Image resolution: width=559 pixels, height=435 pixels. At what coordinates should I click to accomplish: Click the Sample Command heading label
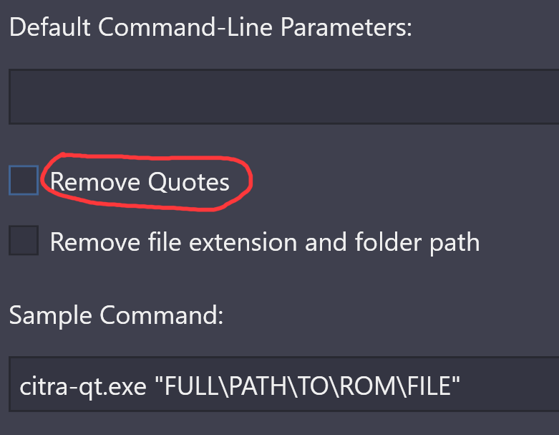pos(116,316)
